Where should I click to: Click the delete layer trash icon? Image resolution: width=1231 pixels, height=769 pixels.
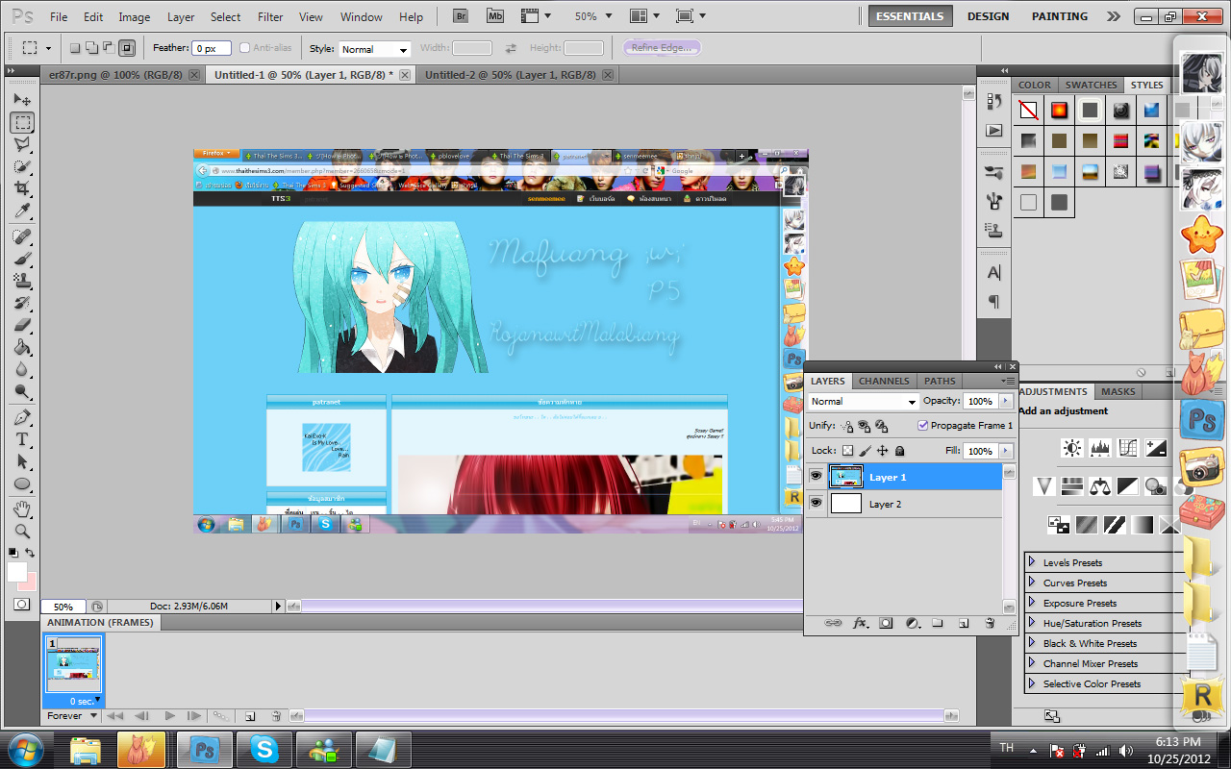(x=989, y=623)
